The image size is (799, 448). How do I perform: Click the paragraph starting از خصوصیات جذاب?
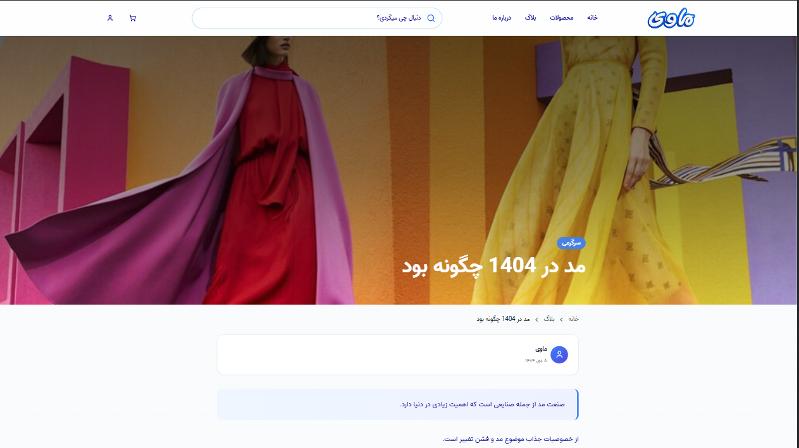click(x=511, y=439)
